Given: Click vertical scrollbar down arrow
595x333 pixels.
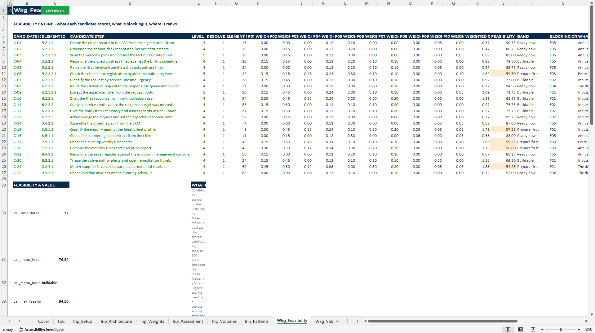Looking at the screenshot, I should tap(592, 314).
